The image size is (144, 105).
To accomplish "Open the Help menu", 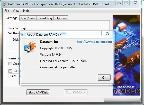I will [x=26, y=11].
